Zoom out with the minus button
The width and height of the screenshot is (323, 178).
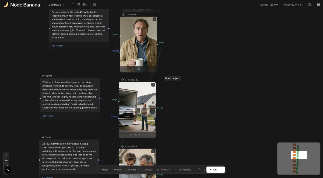point(6,161)
